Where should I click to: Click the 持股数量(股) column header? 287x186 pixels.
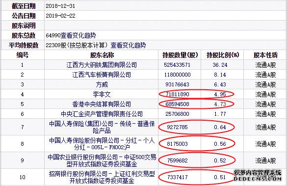click(x=180, y=55)
